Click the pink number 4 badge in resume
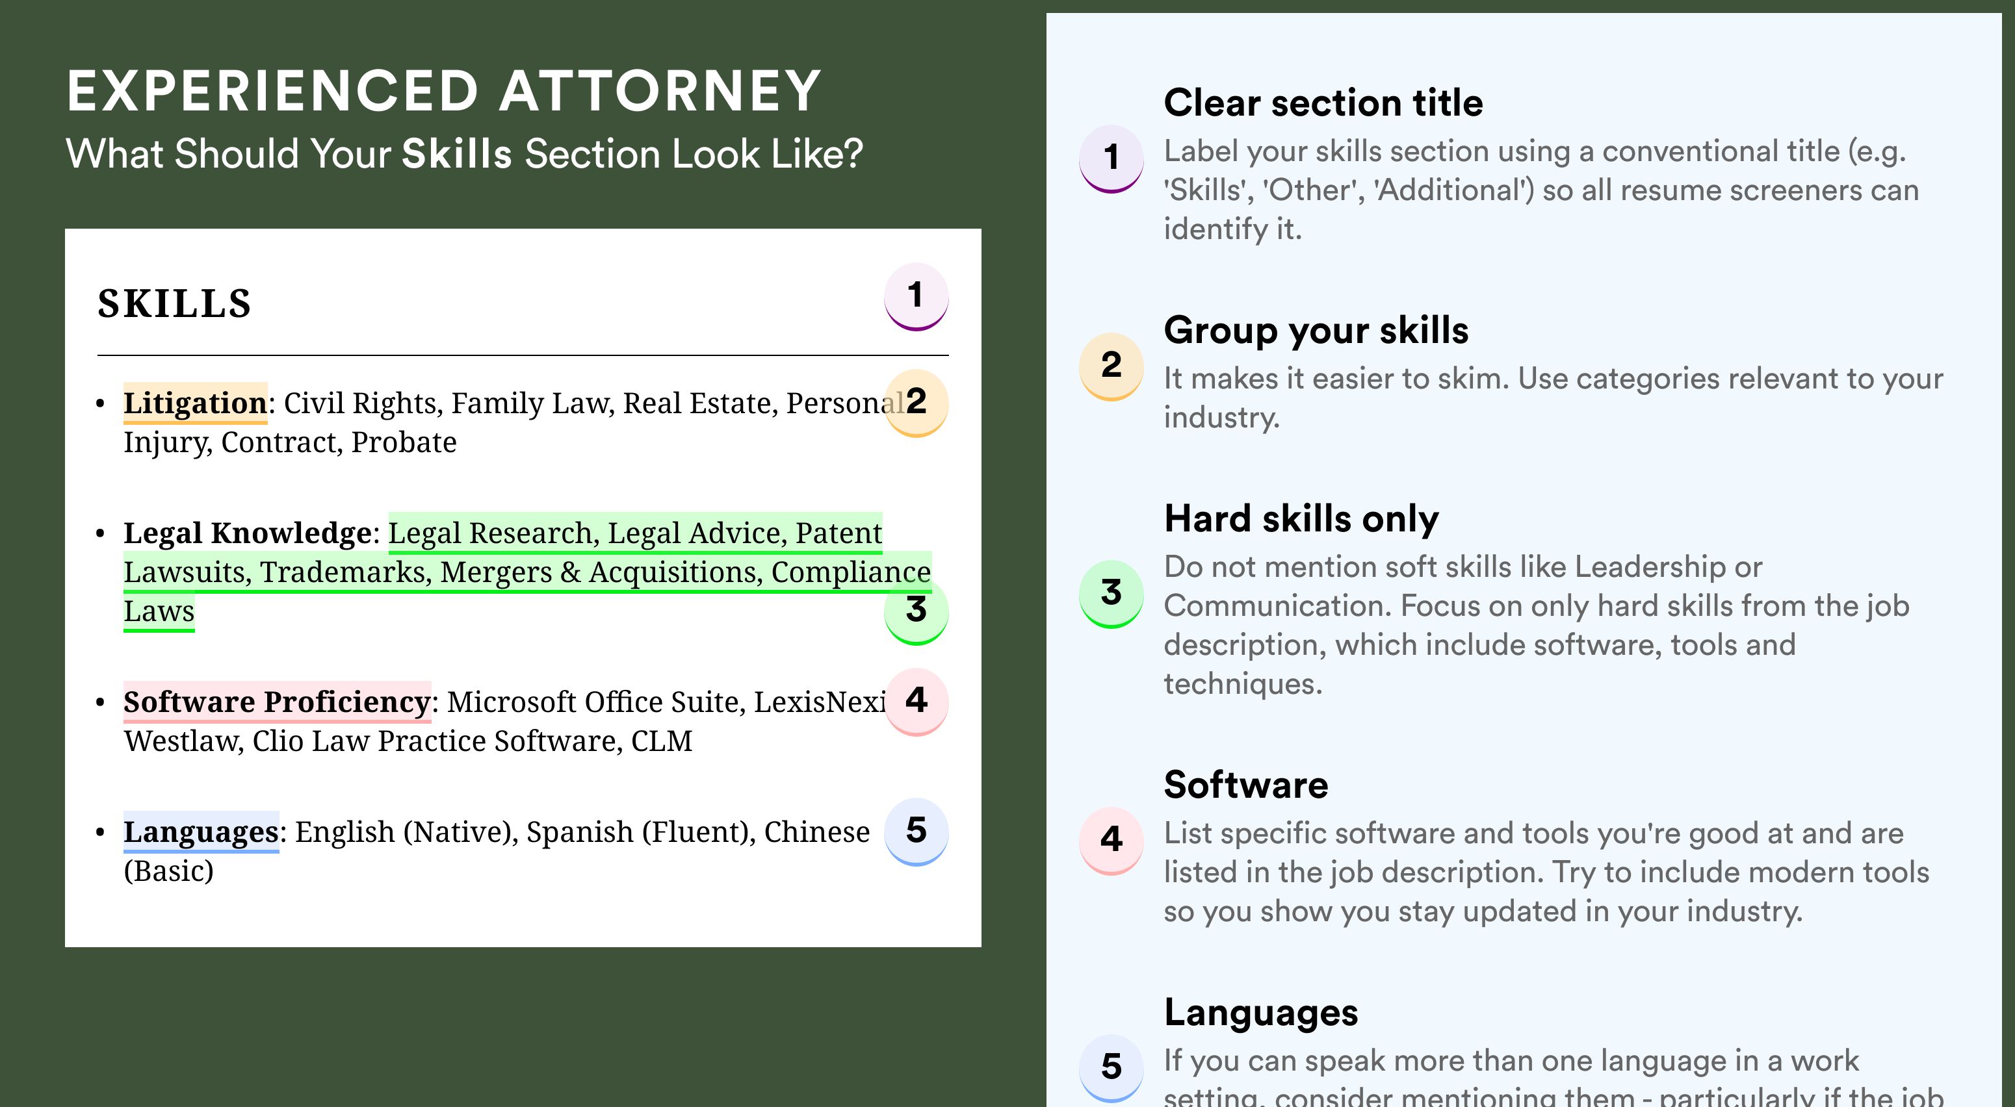This screenshot has height=1107, width=2015. [x=916, y=701]
